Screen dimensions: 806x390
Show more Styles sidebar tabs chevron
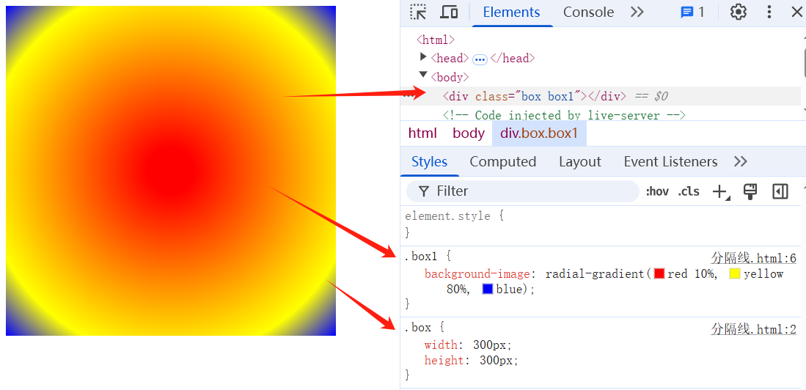pyautogui.click(x=740, y=161)
